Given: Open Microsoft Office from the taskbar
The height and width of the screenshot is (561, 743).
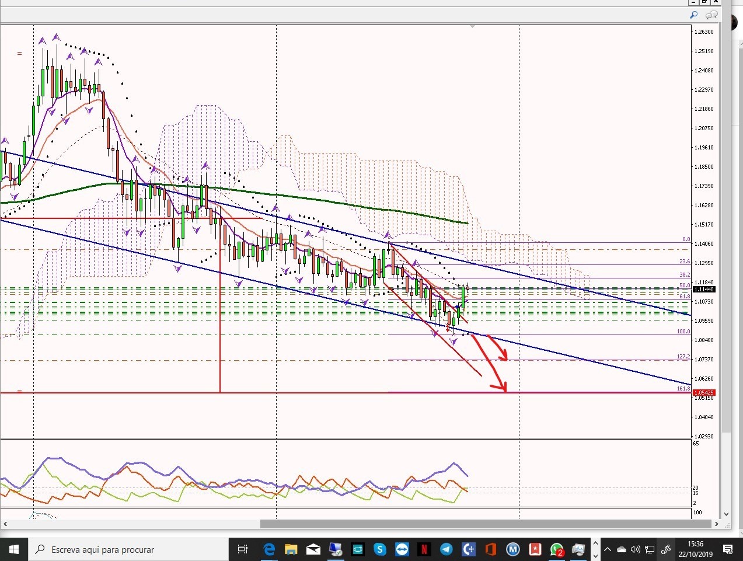Looking at the screenshot, I should 490,549.
